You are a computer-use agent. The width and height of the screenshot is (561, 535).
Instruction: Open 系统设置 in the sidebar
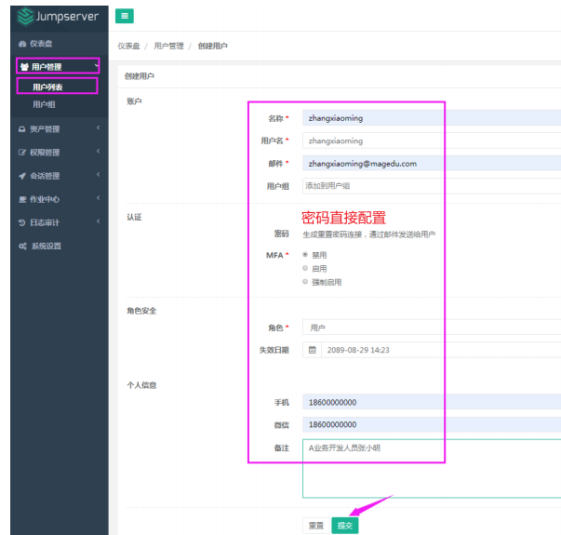(x=47, y=246)
